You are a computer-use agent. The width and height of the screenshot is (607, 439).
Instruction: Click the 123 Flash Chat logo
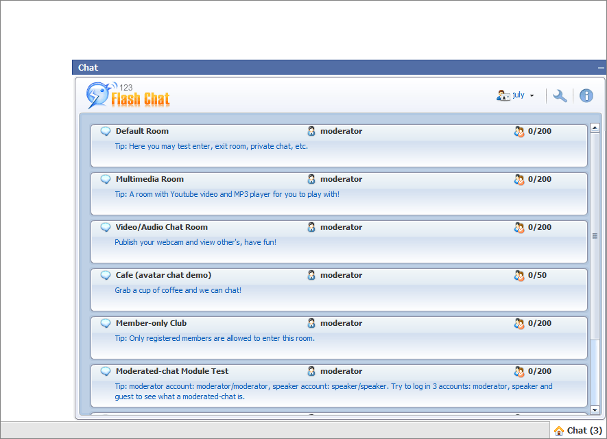pos(128,96)
